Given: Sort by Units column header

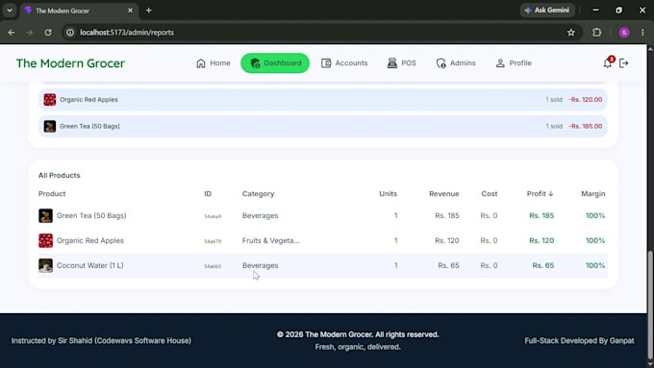Looking at the screenshot, I should click(388, 194).
